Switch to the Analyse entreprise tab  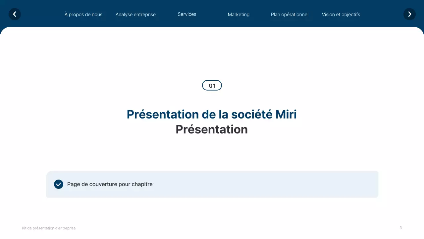coord(135,14)
